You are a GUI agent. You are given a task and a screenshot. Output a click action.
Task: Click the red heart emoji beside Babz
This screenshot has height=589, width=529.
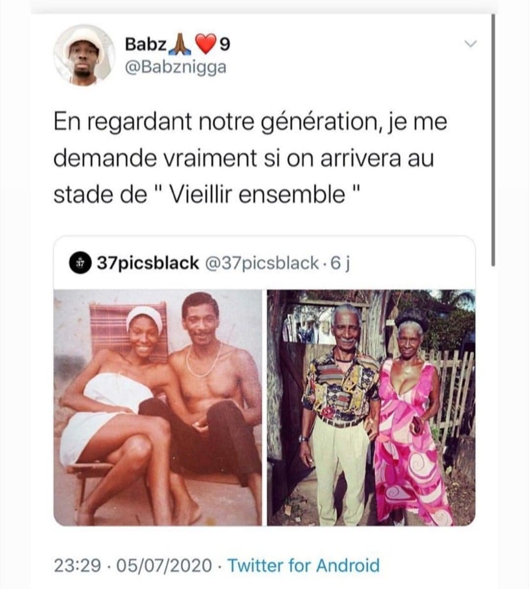coord(206,45)
